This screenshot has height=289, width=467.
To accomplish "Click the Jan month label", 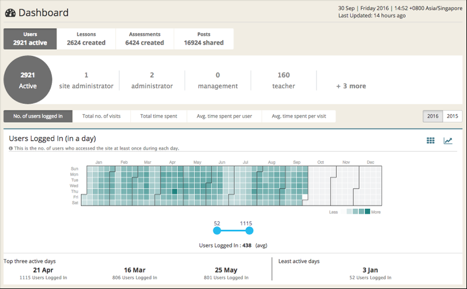I will coord(99,162).
